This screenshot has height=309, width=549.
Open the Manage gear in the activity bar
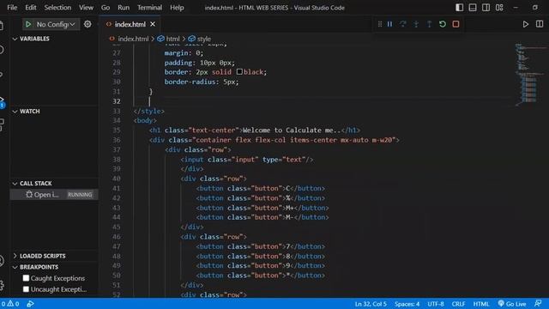(x=2, y=285)
